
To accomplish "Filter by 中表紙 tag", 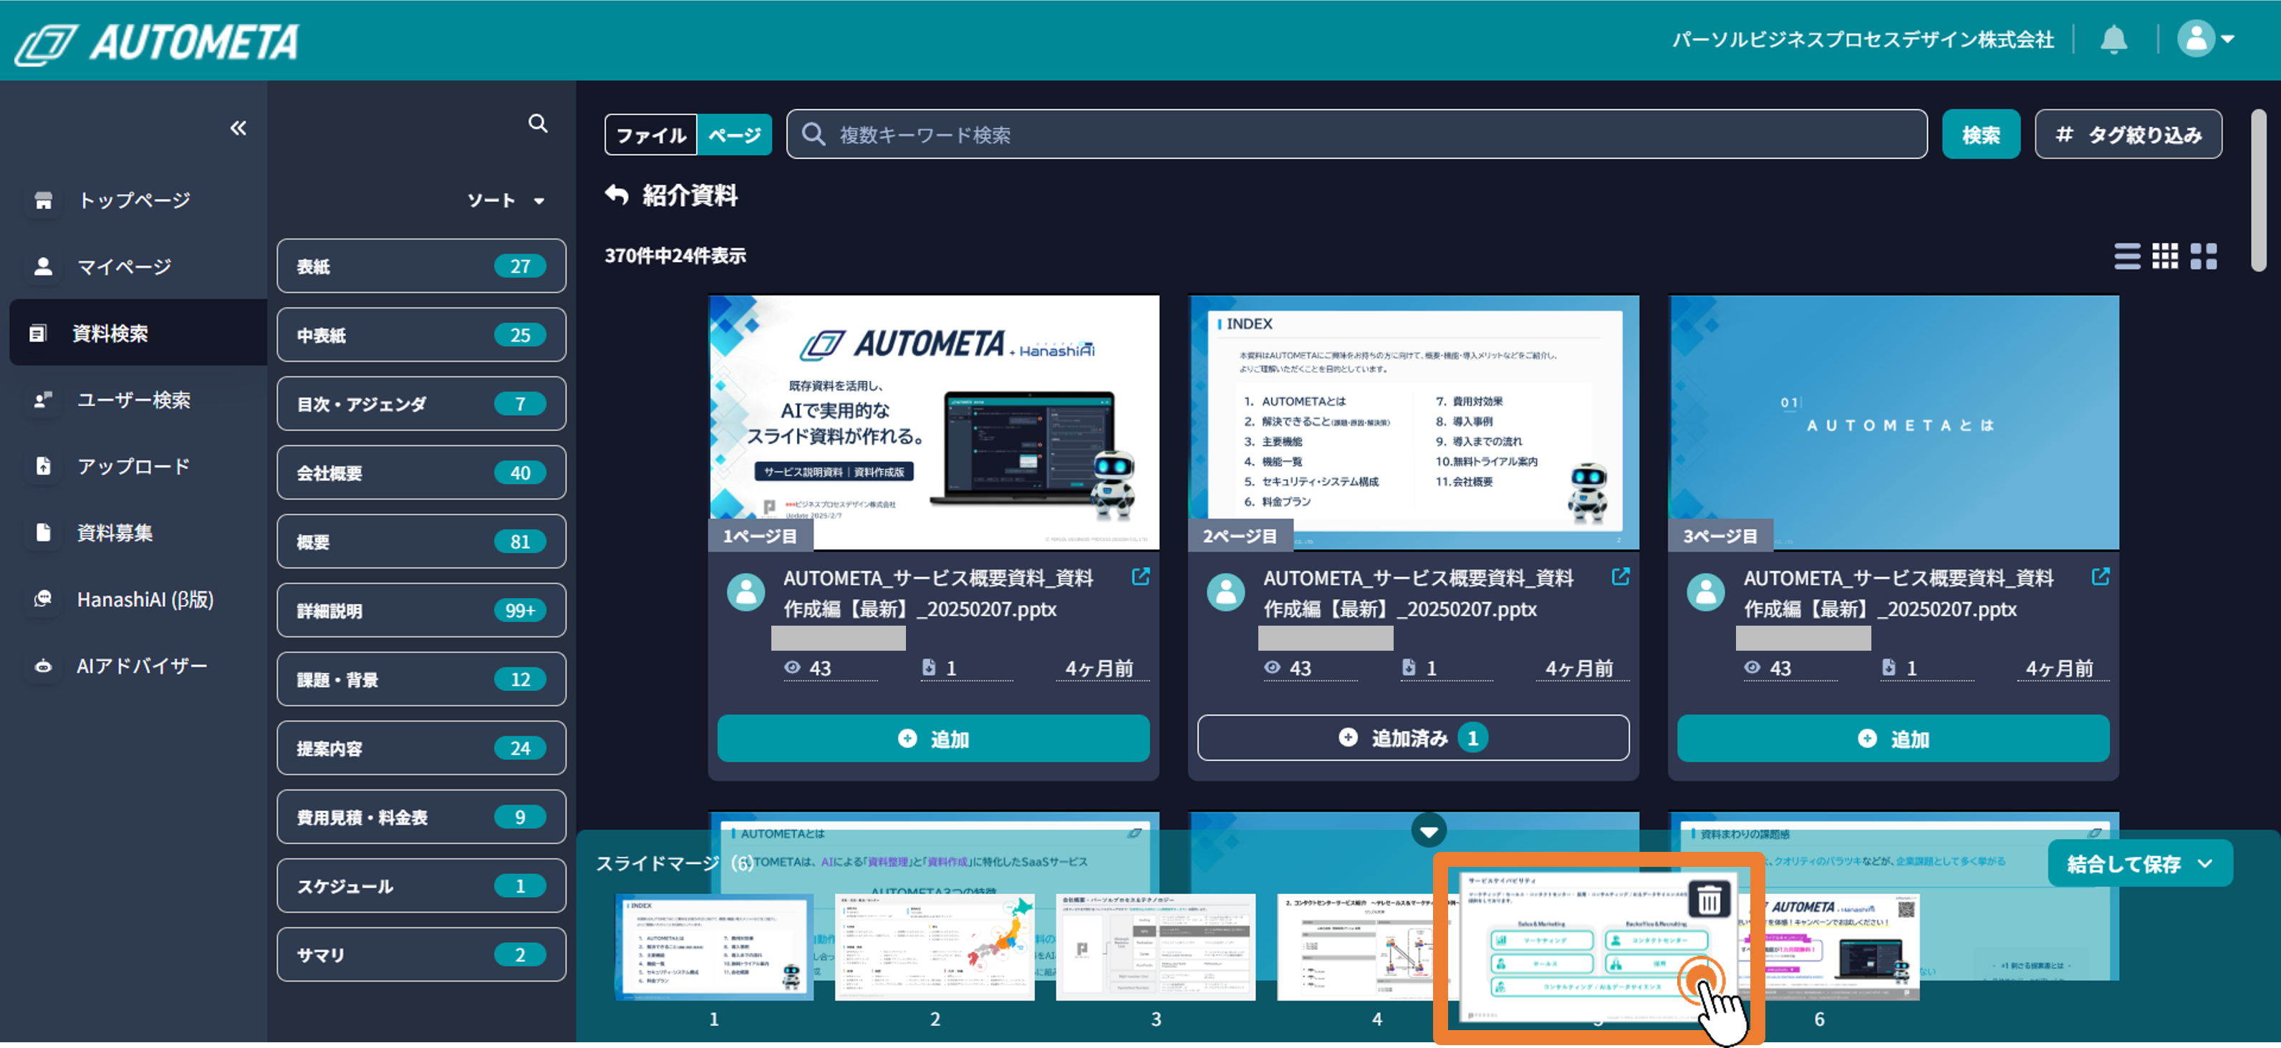I will click(422, 336).
